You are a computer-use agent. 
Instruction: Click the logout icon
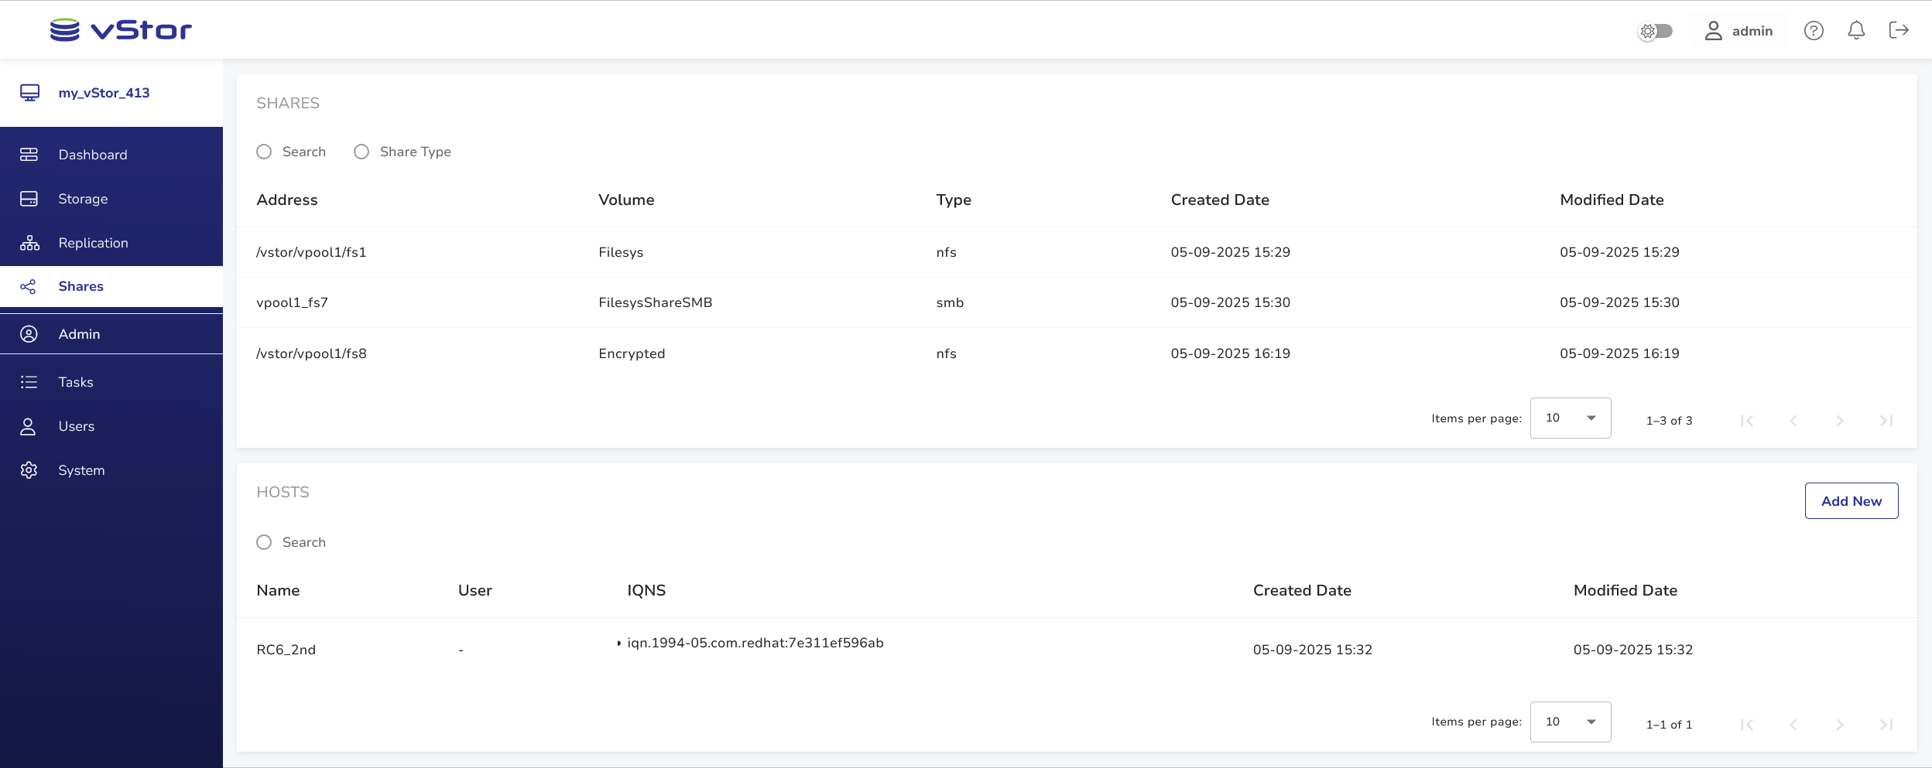tap(1898, 31)
